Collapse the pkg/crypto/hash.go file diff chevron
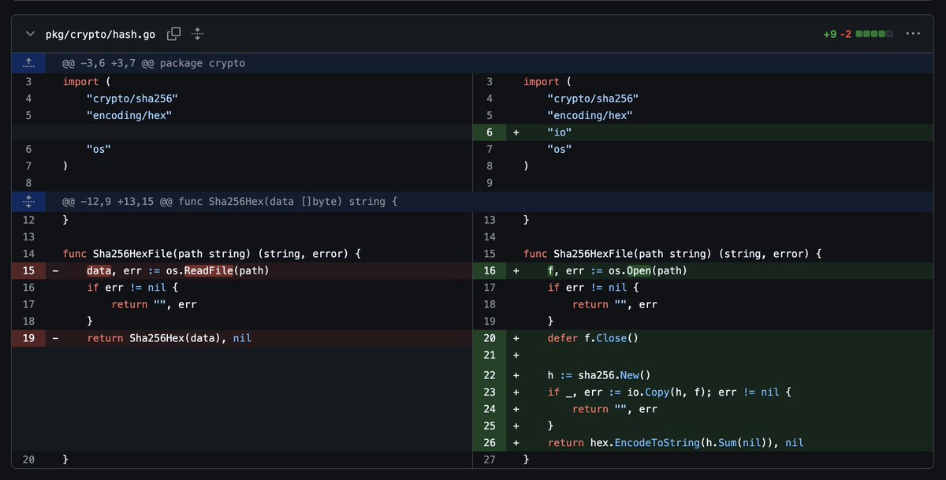Viewport: 946px width, 480px height. [30, 34]
